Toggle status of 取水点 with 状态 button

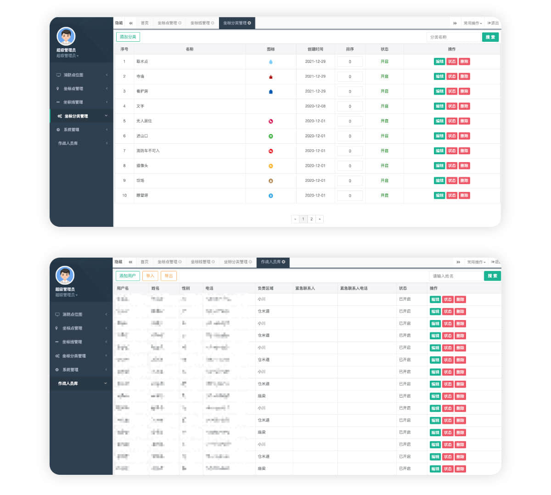pos(452,62)
